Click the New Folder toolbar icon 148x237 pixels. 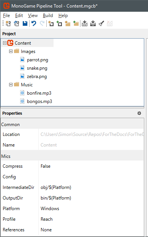(x=68, y=23)
